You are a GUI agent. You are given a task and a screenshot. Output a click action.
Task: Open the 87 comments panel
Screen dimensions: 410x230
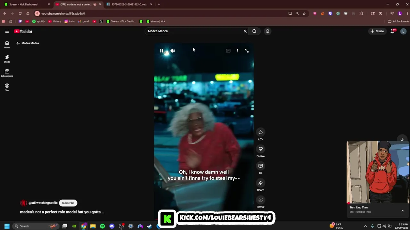click(x=260, y=166)
